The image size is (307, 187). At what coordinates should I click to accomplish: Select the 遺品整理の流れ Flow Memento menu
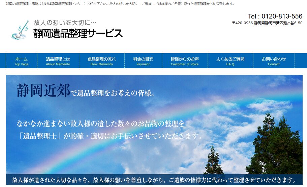click(x=102, y=61)
